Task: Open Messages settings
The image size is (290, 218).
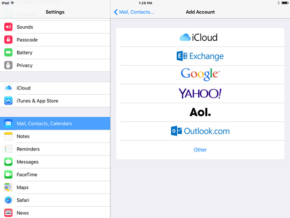Action: 55,162
